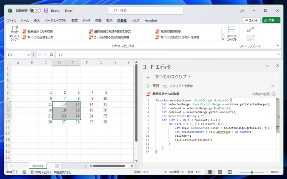Image resolution: width=287 pixels, height=179 pixels.
Task: Open the code editor three-dots menu
Action: click(273, 86)
